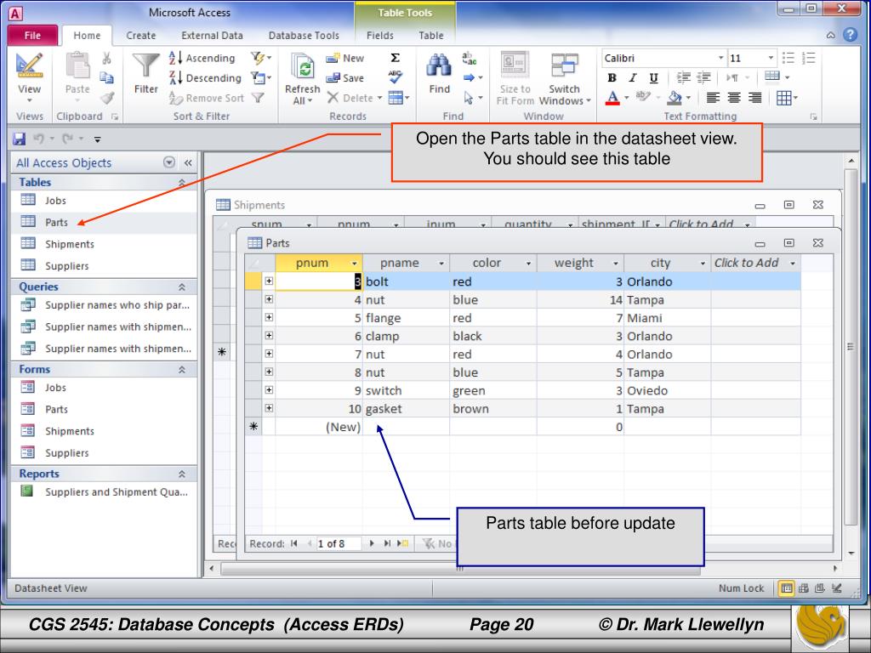Click the Totals sigma icon
The width and height of the screenshot is (871, 653).
coord(395,58)
